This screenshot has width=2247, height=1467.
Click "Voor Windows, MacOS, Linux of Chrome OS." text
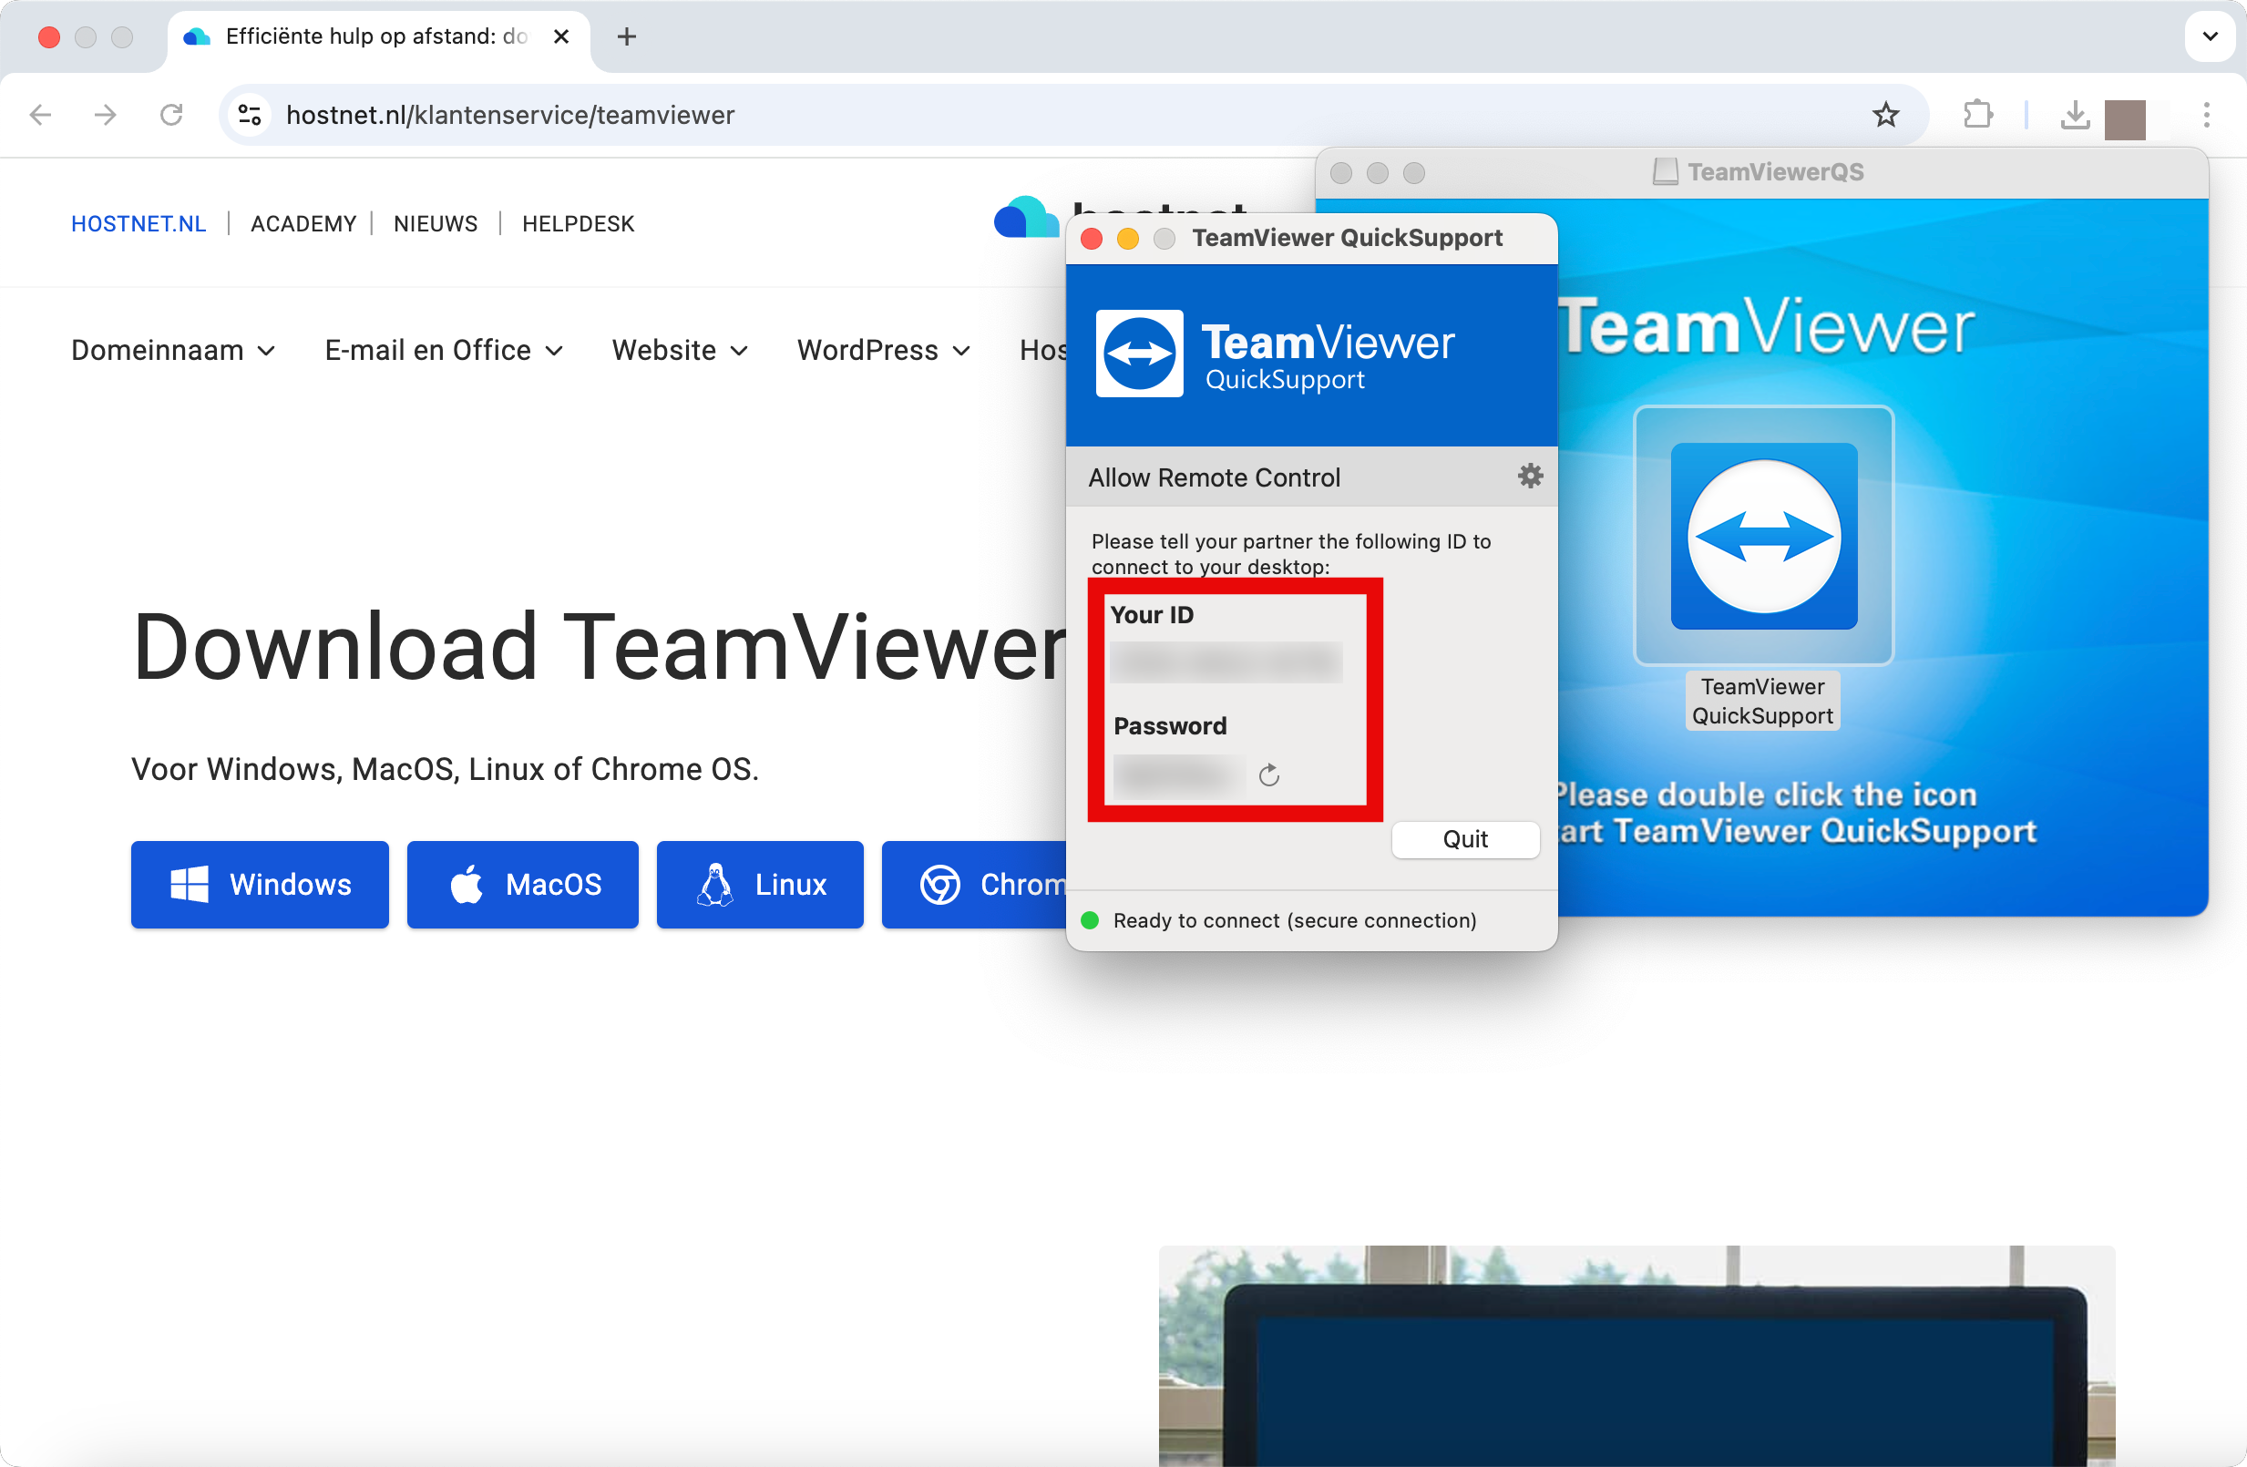(x=445, y=769)
